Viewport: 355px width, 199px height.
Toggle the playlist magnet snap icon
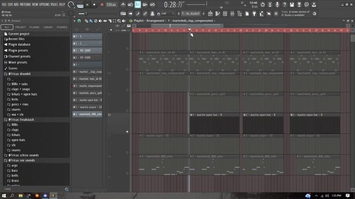pos(79,21)
